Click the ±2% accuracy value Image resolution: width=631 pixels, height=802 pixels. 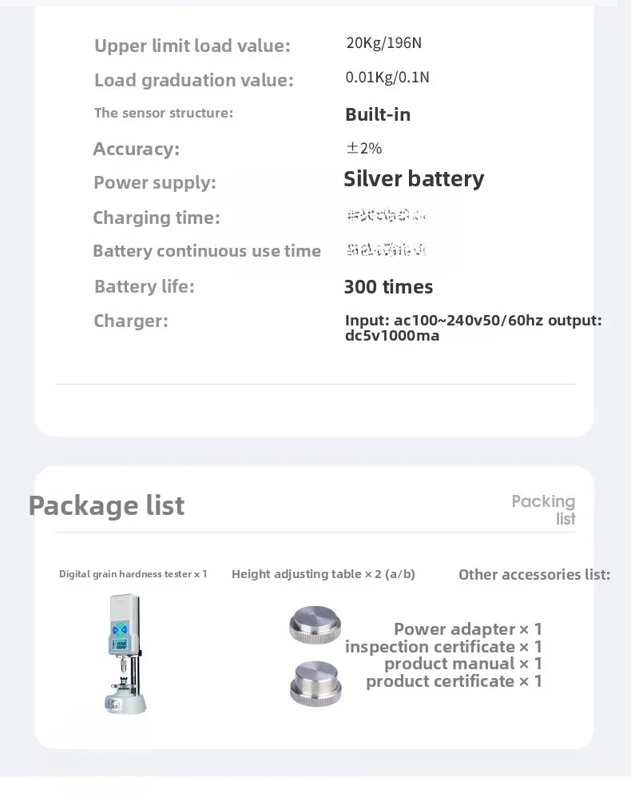[x=363, y=148]
